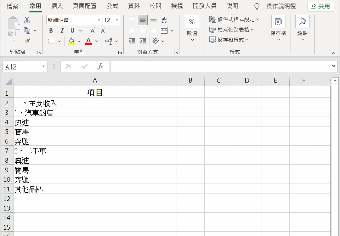The width and height of the screenshot is (340, 236).
Task: Align text right
Action: tap(153, 30)
